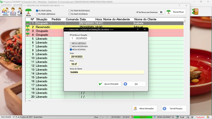Click the monitor icon in status bar
Image resolution: width=212 pixels, height=119 pixels.
(192, 117)
